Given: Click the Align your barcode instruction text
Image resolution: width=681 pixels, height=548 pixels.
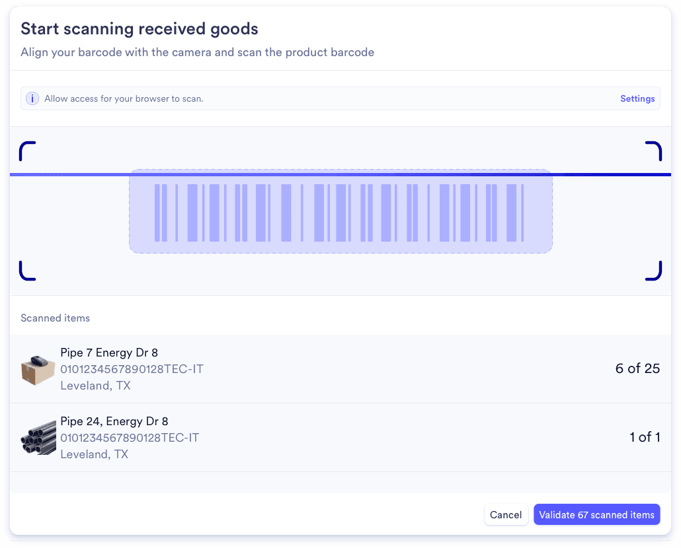Looking at the screenshot, I should tap(197, 52).
